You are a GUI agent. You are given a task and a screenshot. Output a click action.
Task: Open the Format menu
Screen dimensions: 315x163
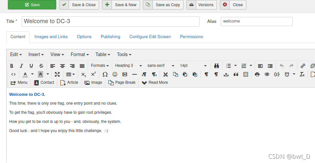tap(79, 54)
